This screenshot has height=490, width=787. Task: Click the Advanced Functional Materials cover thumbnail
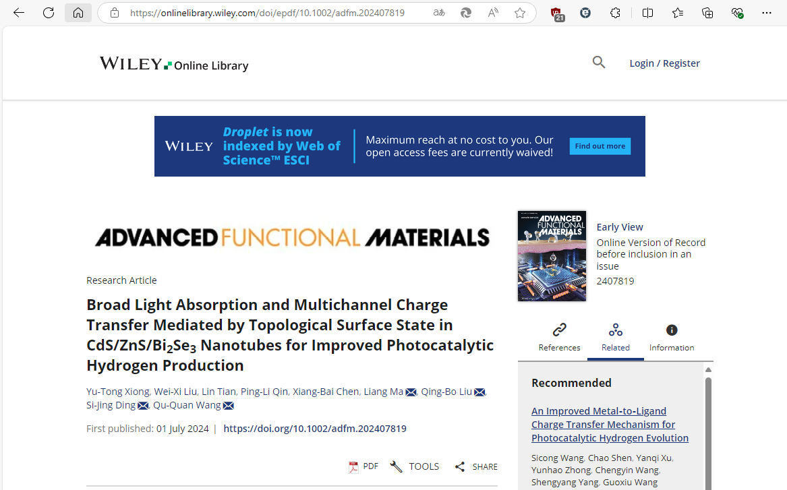pyautogui.click(x=552, y=256)
